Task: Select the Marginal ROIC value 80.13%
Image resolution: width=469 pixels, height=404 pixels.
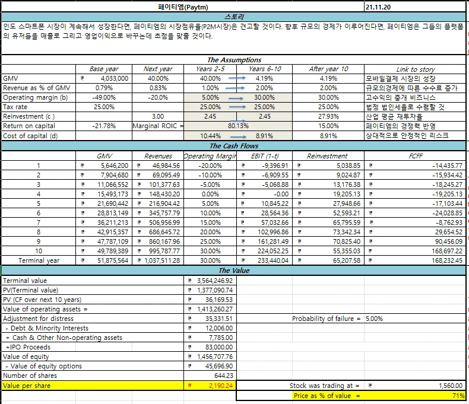Action: 238,126
